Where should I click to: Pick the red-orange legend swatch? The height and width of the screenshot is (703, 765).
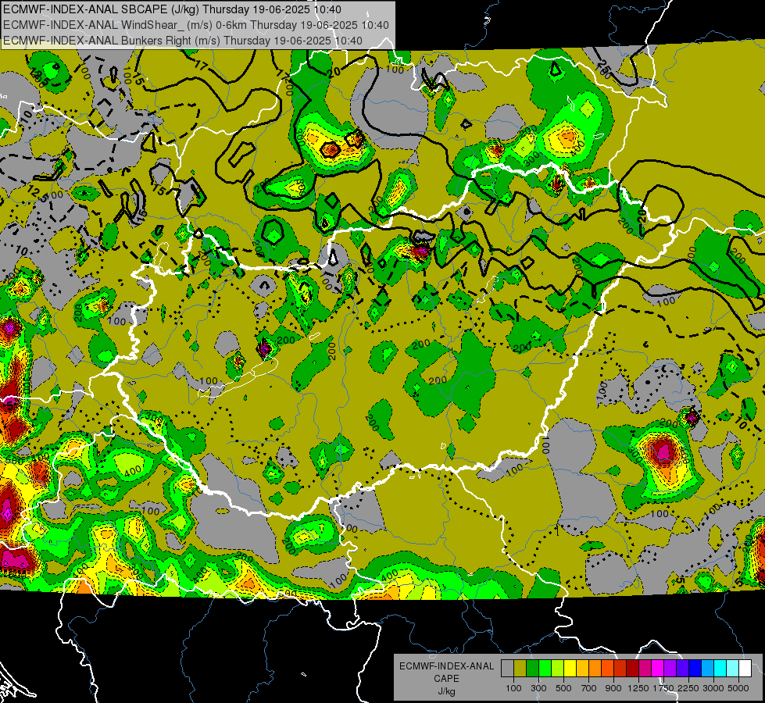pyautogui.click(x=607, y=669)
